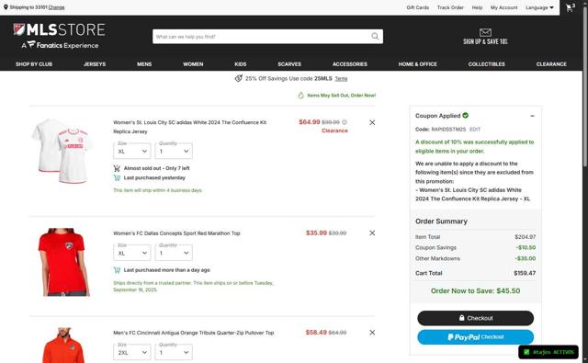Open Clearance menu

[x=551, y=64]
